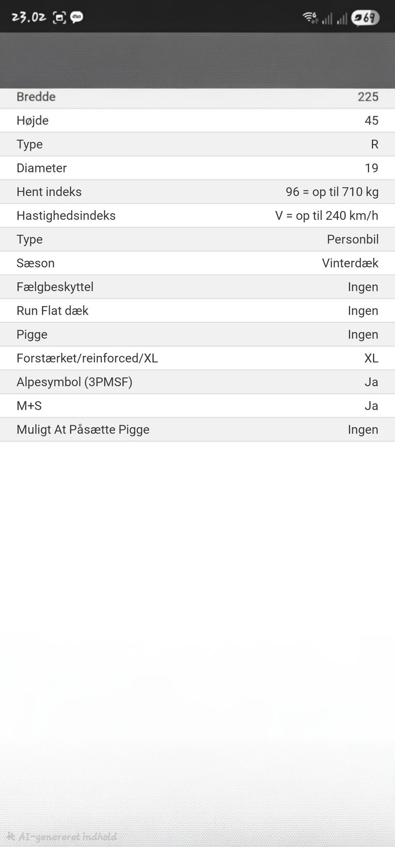The width and height of the screenshot is (395, 847).
Task: Tap the Højde value 45
Action: click(x=371, y=121)
